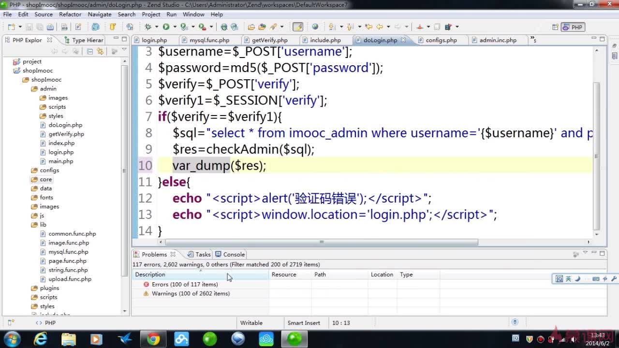Click the Description column header

coord(200,275)
